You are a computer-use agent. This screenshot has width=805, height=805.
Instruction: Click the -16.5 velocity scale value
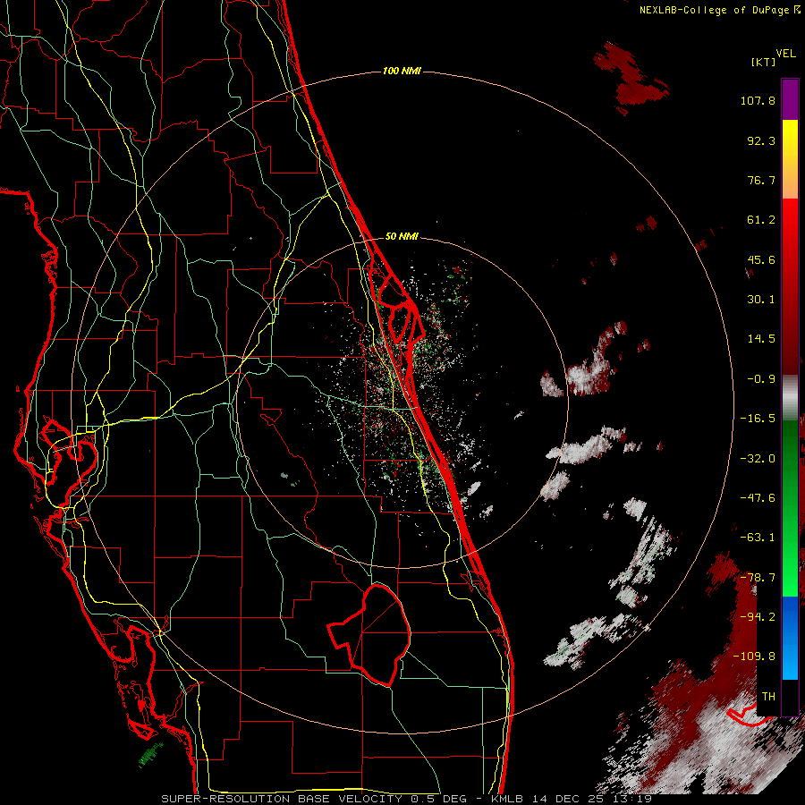pyautogui.click(x=758, y=419)
